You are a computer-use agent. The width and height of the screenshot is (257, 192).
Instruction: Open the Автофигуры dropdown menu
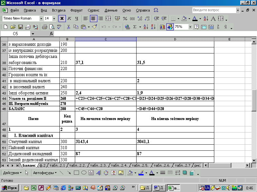click(45, 173)
